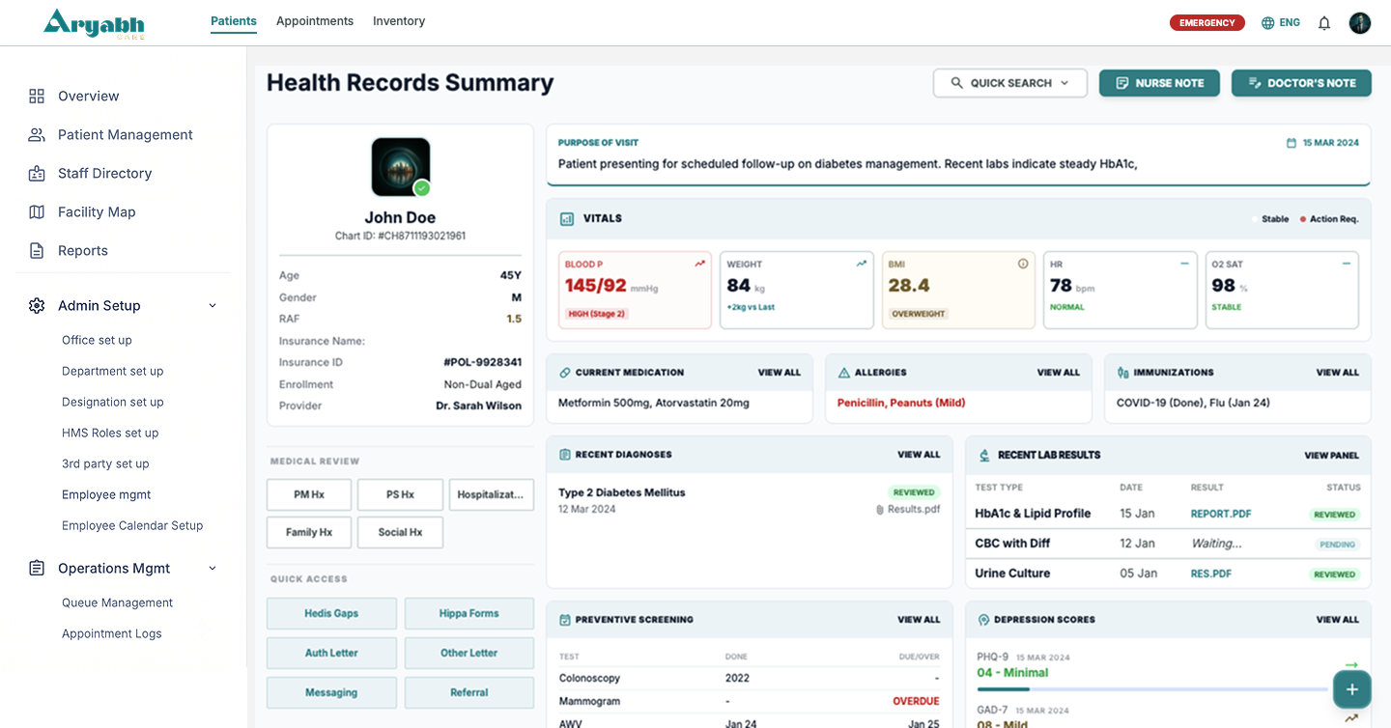The height and width of the screenshot is (728, 1391).
Task: Open View Panel for lab results
Action: (x=1331, y=455)
